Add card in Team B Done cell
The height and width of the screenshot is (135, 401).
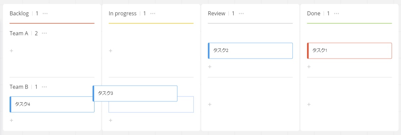pos(309,104)
